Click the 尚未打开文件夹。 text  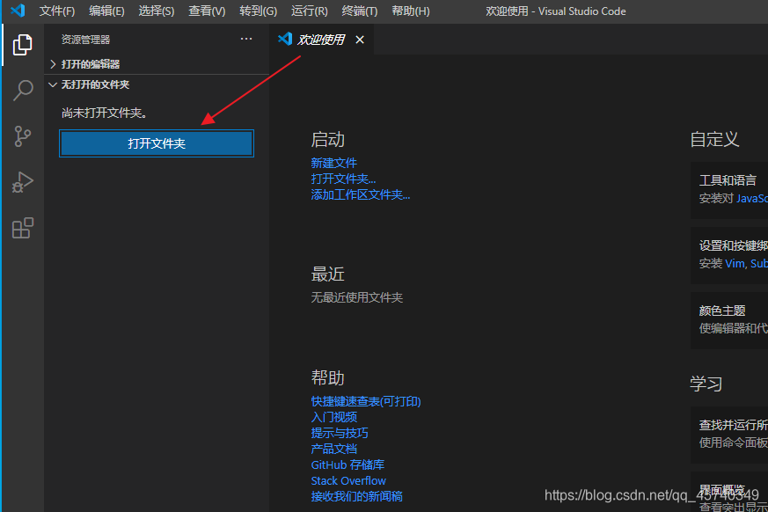[x=105, y=113]
